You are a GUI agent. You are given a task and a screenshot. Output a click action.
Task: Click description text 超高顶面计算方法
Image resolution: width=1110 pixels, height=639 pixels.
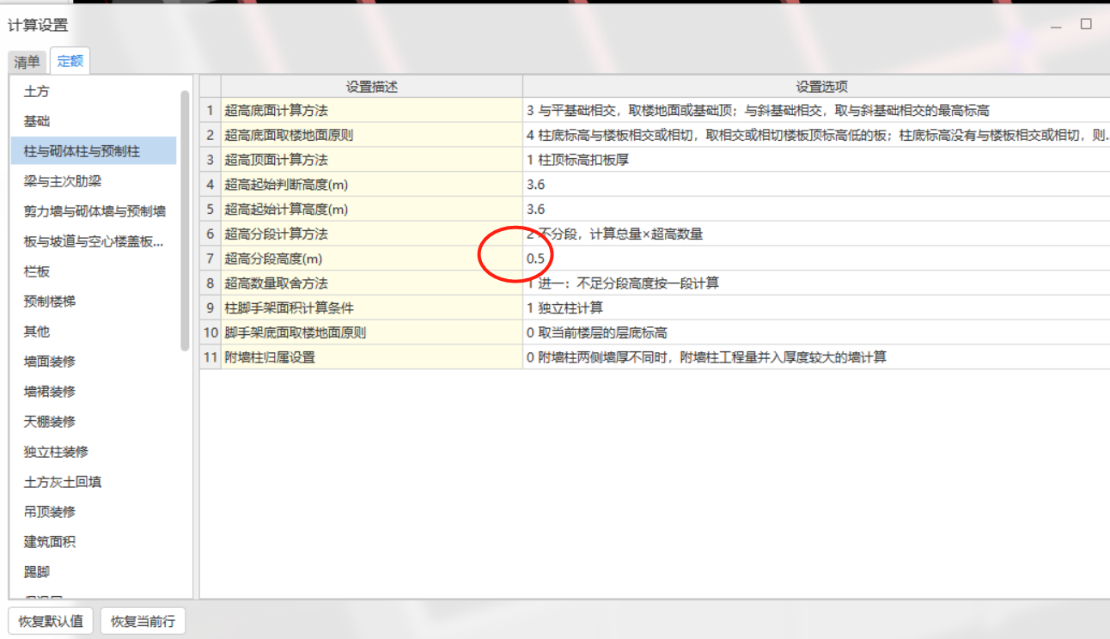coord(276,160)
